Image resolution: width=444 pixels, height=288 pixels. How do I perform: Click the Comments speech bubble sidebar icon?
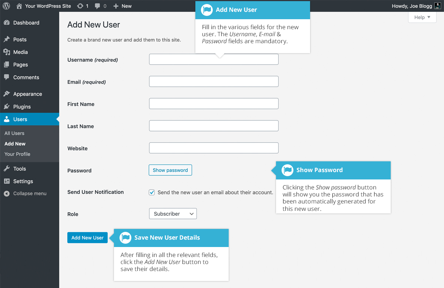[7, 77]
